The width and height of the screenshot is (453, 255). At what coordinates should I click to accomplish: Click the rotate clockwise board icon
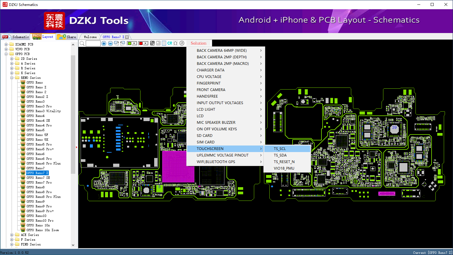[x=116, y=43]
